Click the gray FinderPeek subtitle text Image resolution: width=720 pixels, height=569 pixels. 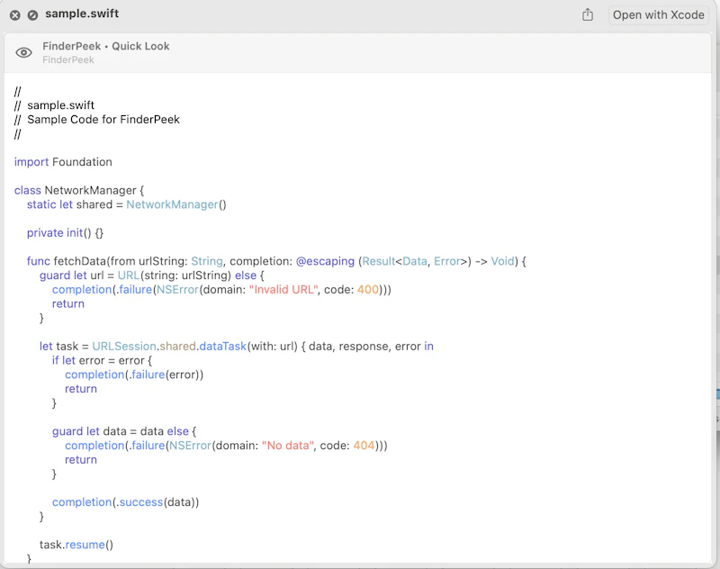68,59
